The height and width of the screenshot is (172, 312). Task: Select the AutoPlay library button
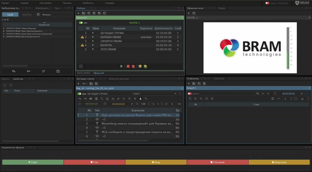tap(27, 15)
